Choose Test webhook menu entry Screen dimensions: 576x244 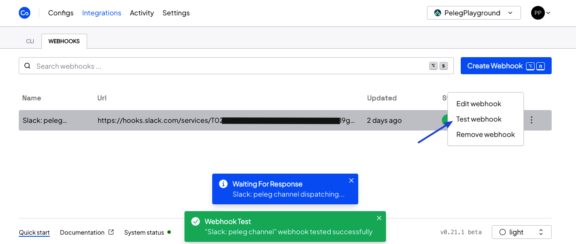479,119
